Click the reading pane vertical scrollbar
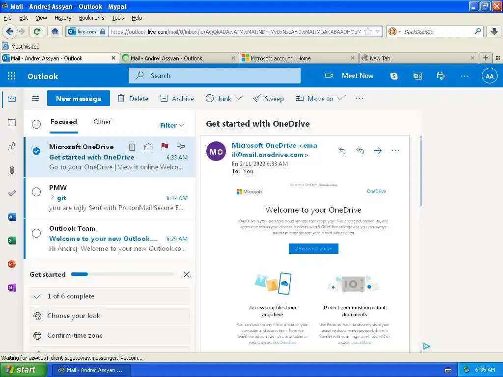 tap(420, 172)
